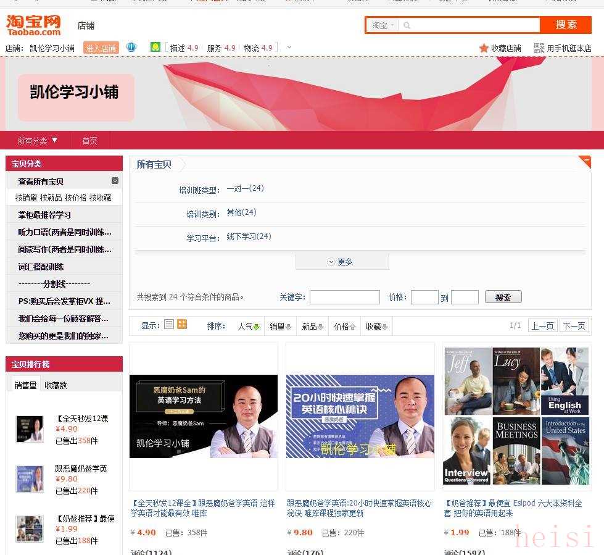Viewport: 604px width, 555px height.
Task: Click the orange 搜索 button
Action: coord(566,25)
